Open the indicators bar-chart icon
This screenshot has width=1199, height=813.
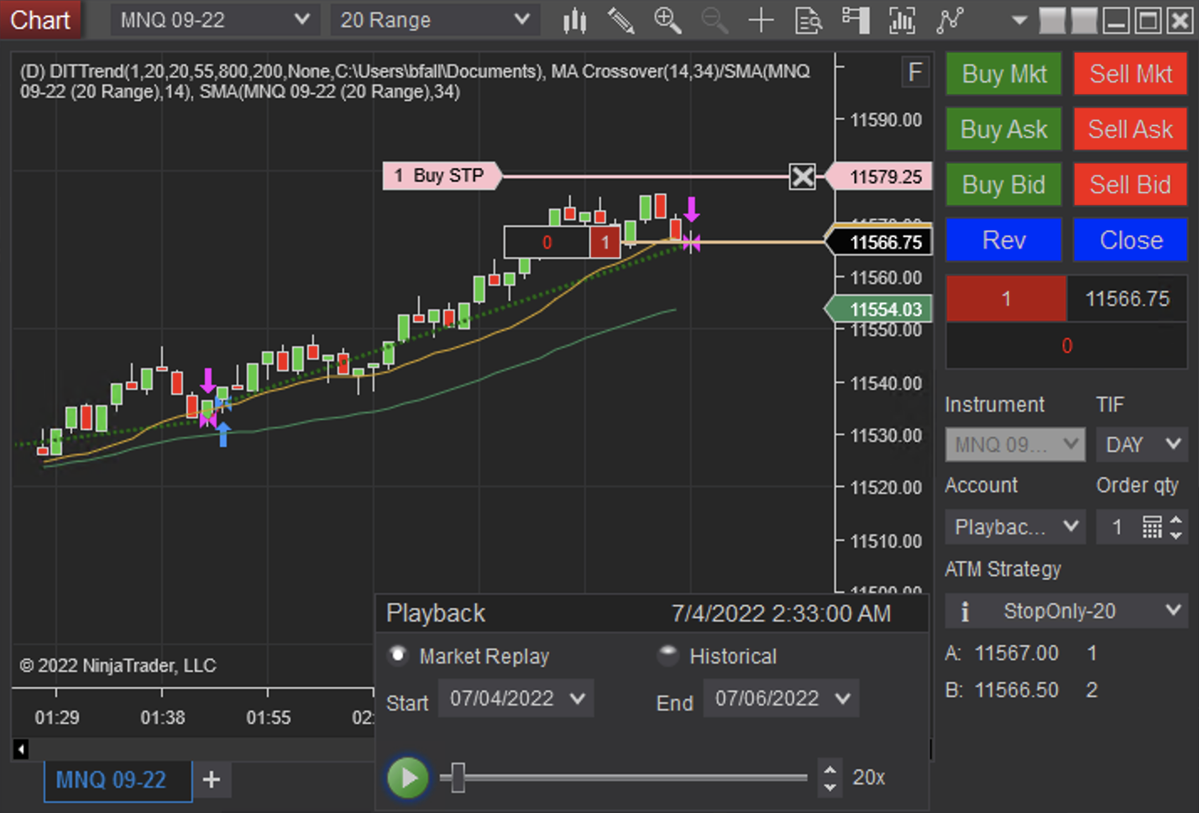click(x=902, y=20)
